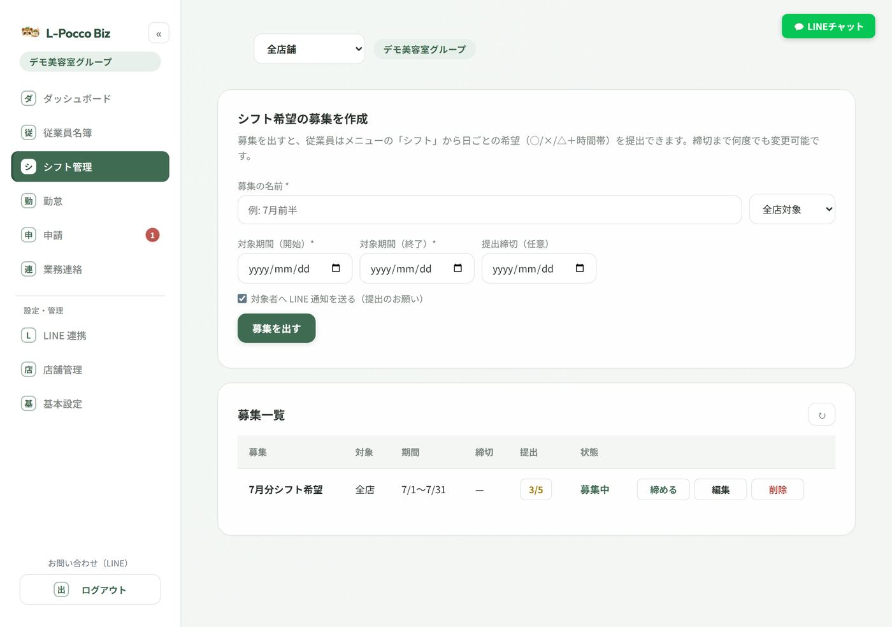Click デモ美容室グループ label in sidebar
The height and width of the screenshot is (627, 892).
coord(90,62)
